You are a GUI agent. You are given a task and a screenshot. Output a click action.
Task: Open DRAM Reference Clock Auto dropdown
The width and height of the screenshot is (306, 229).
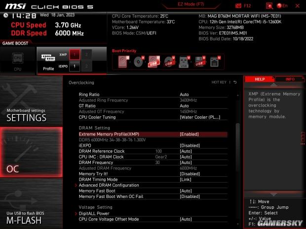186,151
